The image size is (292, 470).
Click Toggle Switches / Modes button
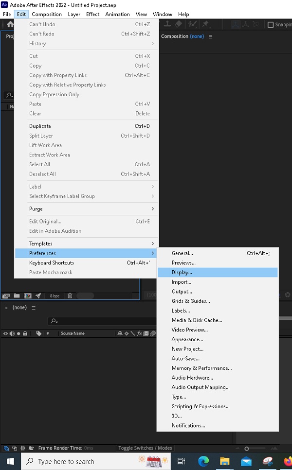point(145,448)
